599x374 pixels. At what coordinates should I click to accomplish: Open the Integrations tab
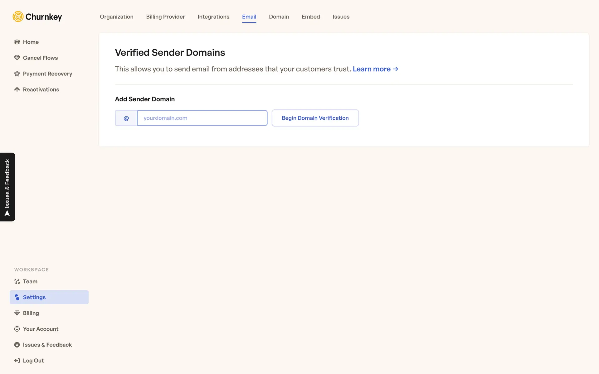click(x=213, y=17)
